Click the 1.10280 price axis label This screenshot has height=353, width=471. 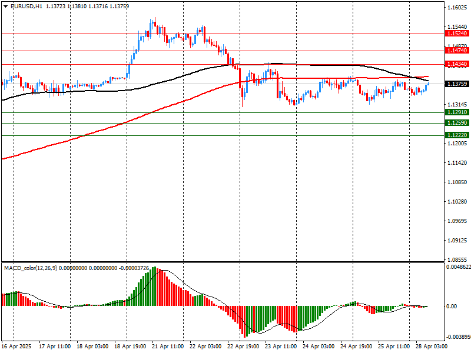pos(457,202)
